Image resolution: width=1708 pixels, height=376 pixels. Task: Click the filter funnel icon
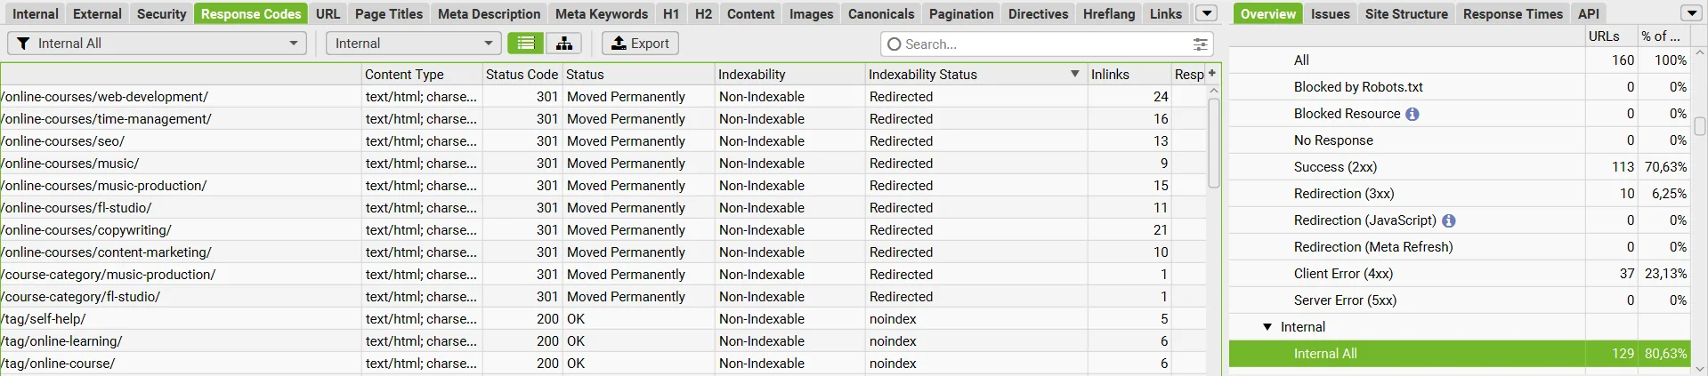[24, 44]
